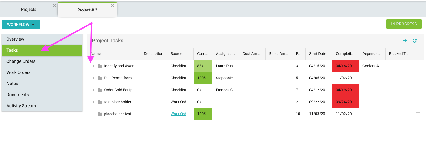This screenshot has width=426, height=149.
Task: Open row menu for Identify and Award task
Action: pyautogui.click(x=418, y=66)
